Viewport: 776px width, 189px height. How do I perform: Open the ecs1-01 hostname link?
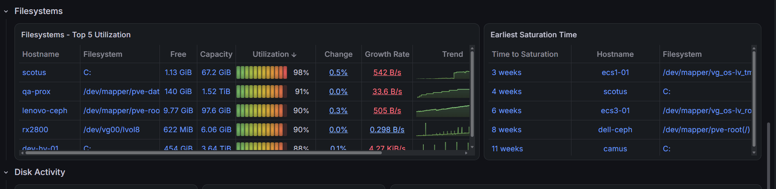click(x=615, y=72)
